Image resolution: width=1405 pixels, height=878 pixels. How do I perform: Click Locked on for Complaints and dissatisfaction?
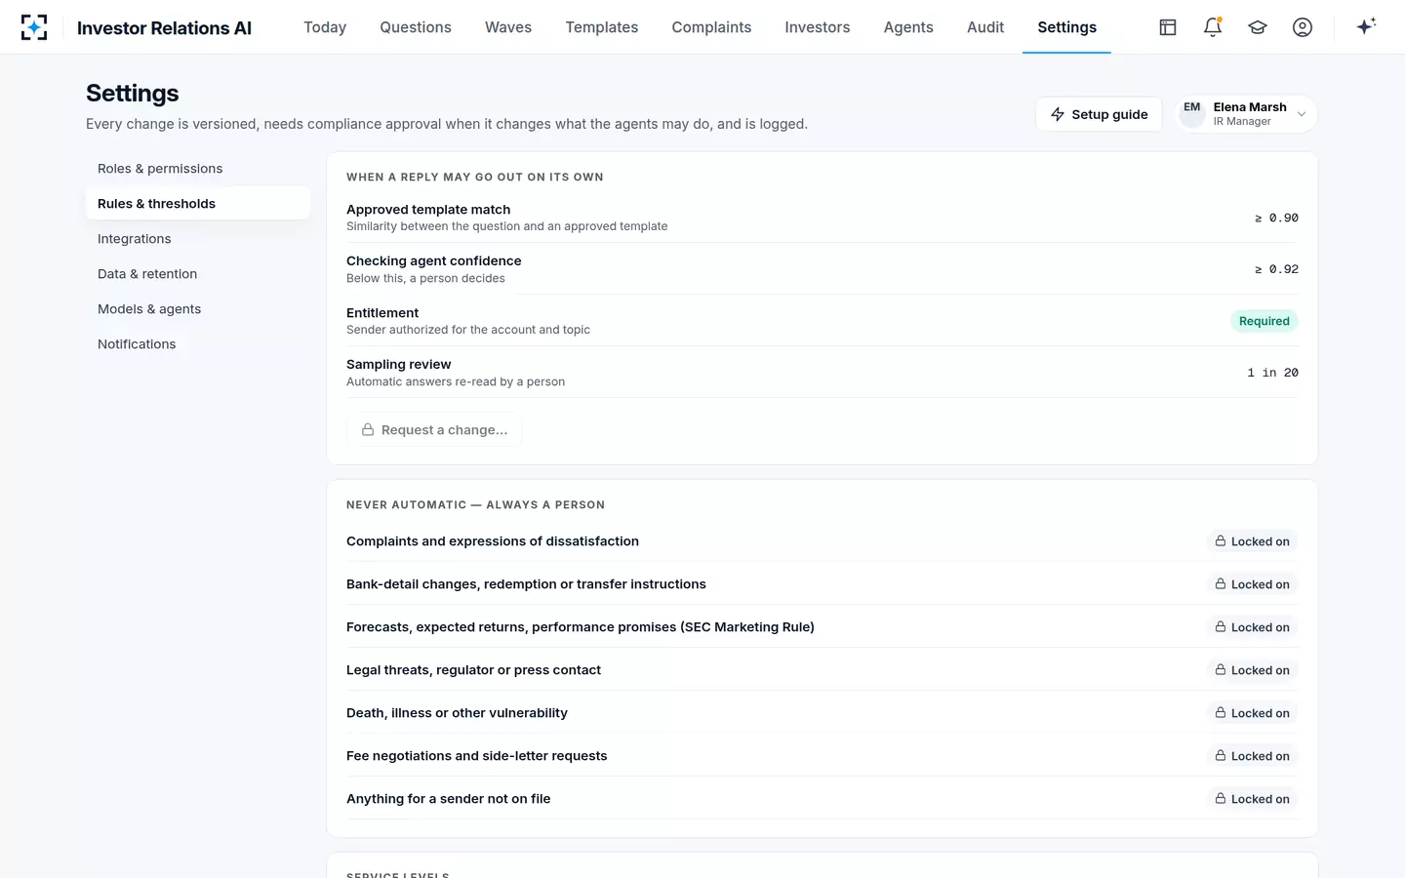pyautogui.click(x=1252, y=541)
